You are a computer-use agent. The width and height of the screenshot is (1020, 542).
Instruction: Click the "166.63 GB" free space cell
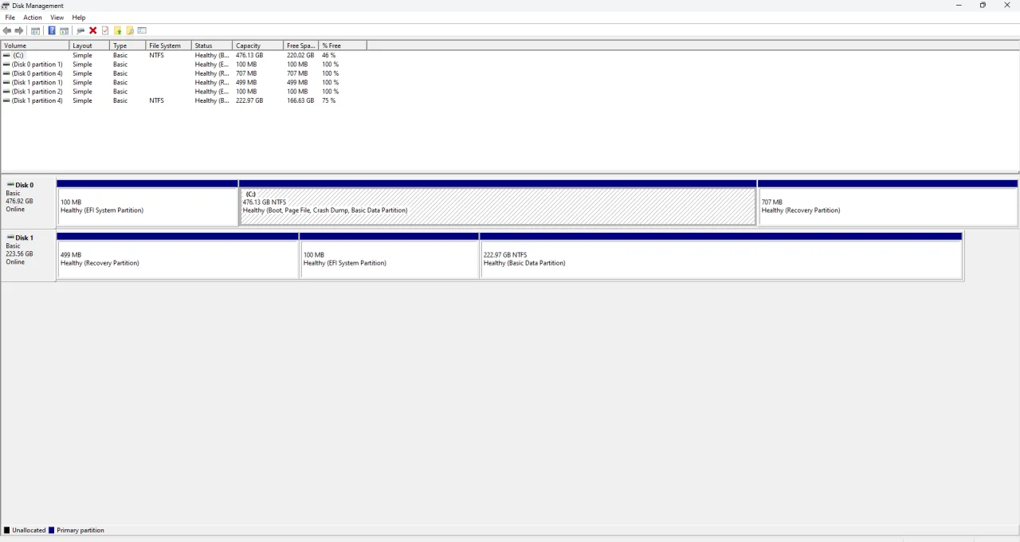300,101
